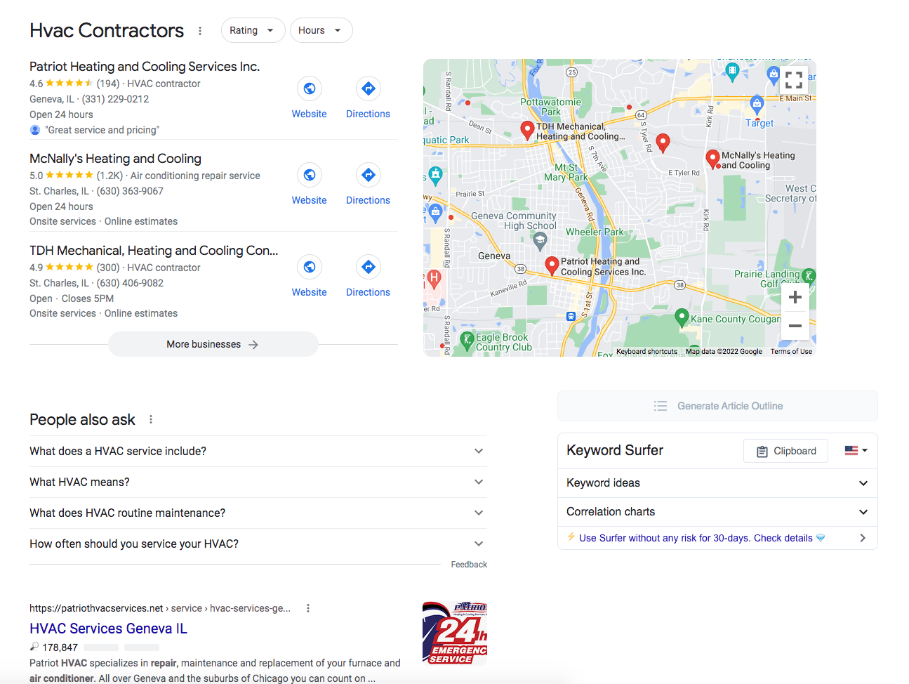Open Patriot Heating and Cooling Services Inc. listing
Image resolution: width=909 pixels, height=684 pixels.
point(145,67)
